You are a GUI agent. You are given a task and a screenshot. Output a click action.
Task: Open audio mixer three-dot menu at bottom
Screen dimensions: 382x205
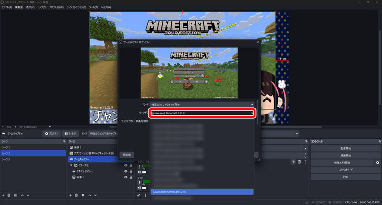pyautogui.click(x=146, y=195)
